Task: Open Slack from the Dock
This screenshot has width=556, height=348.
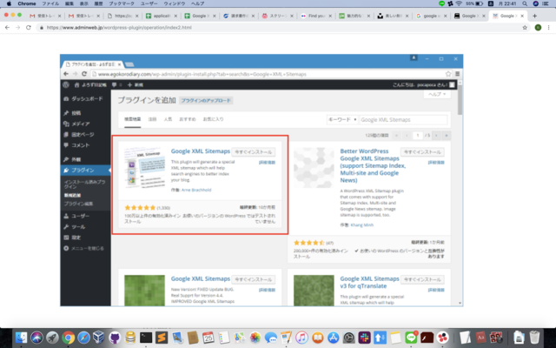Action: tap(364, 338)
